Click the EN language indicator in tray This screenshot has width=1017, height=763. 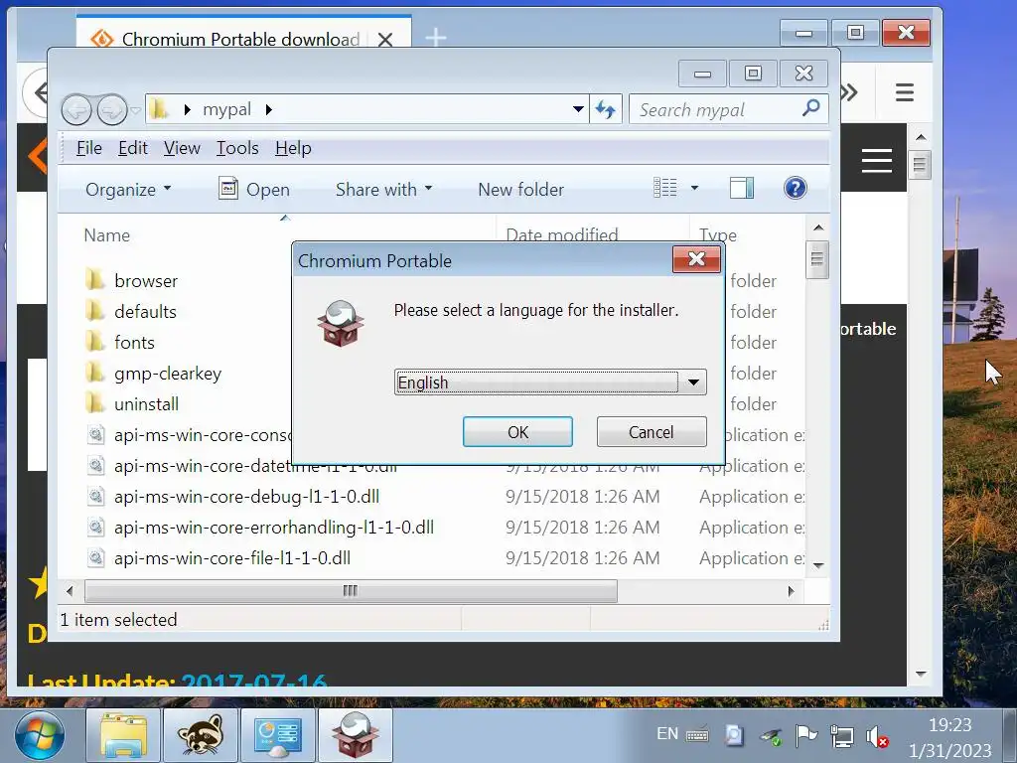(666, 734)
